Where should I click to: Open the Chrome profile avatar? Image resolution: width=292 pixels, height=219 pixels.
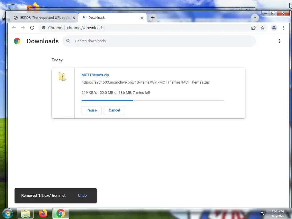274,28
